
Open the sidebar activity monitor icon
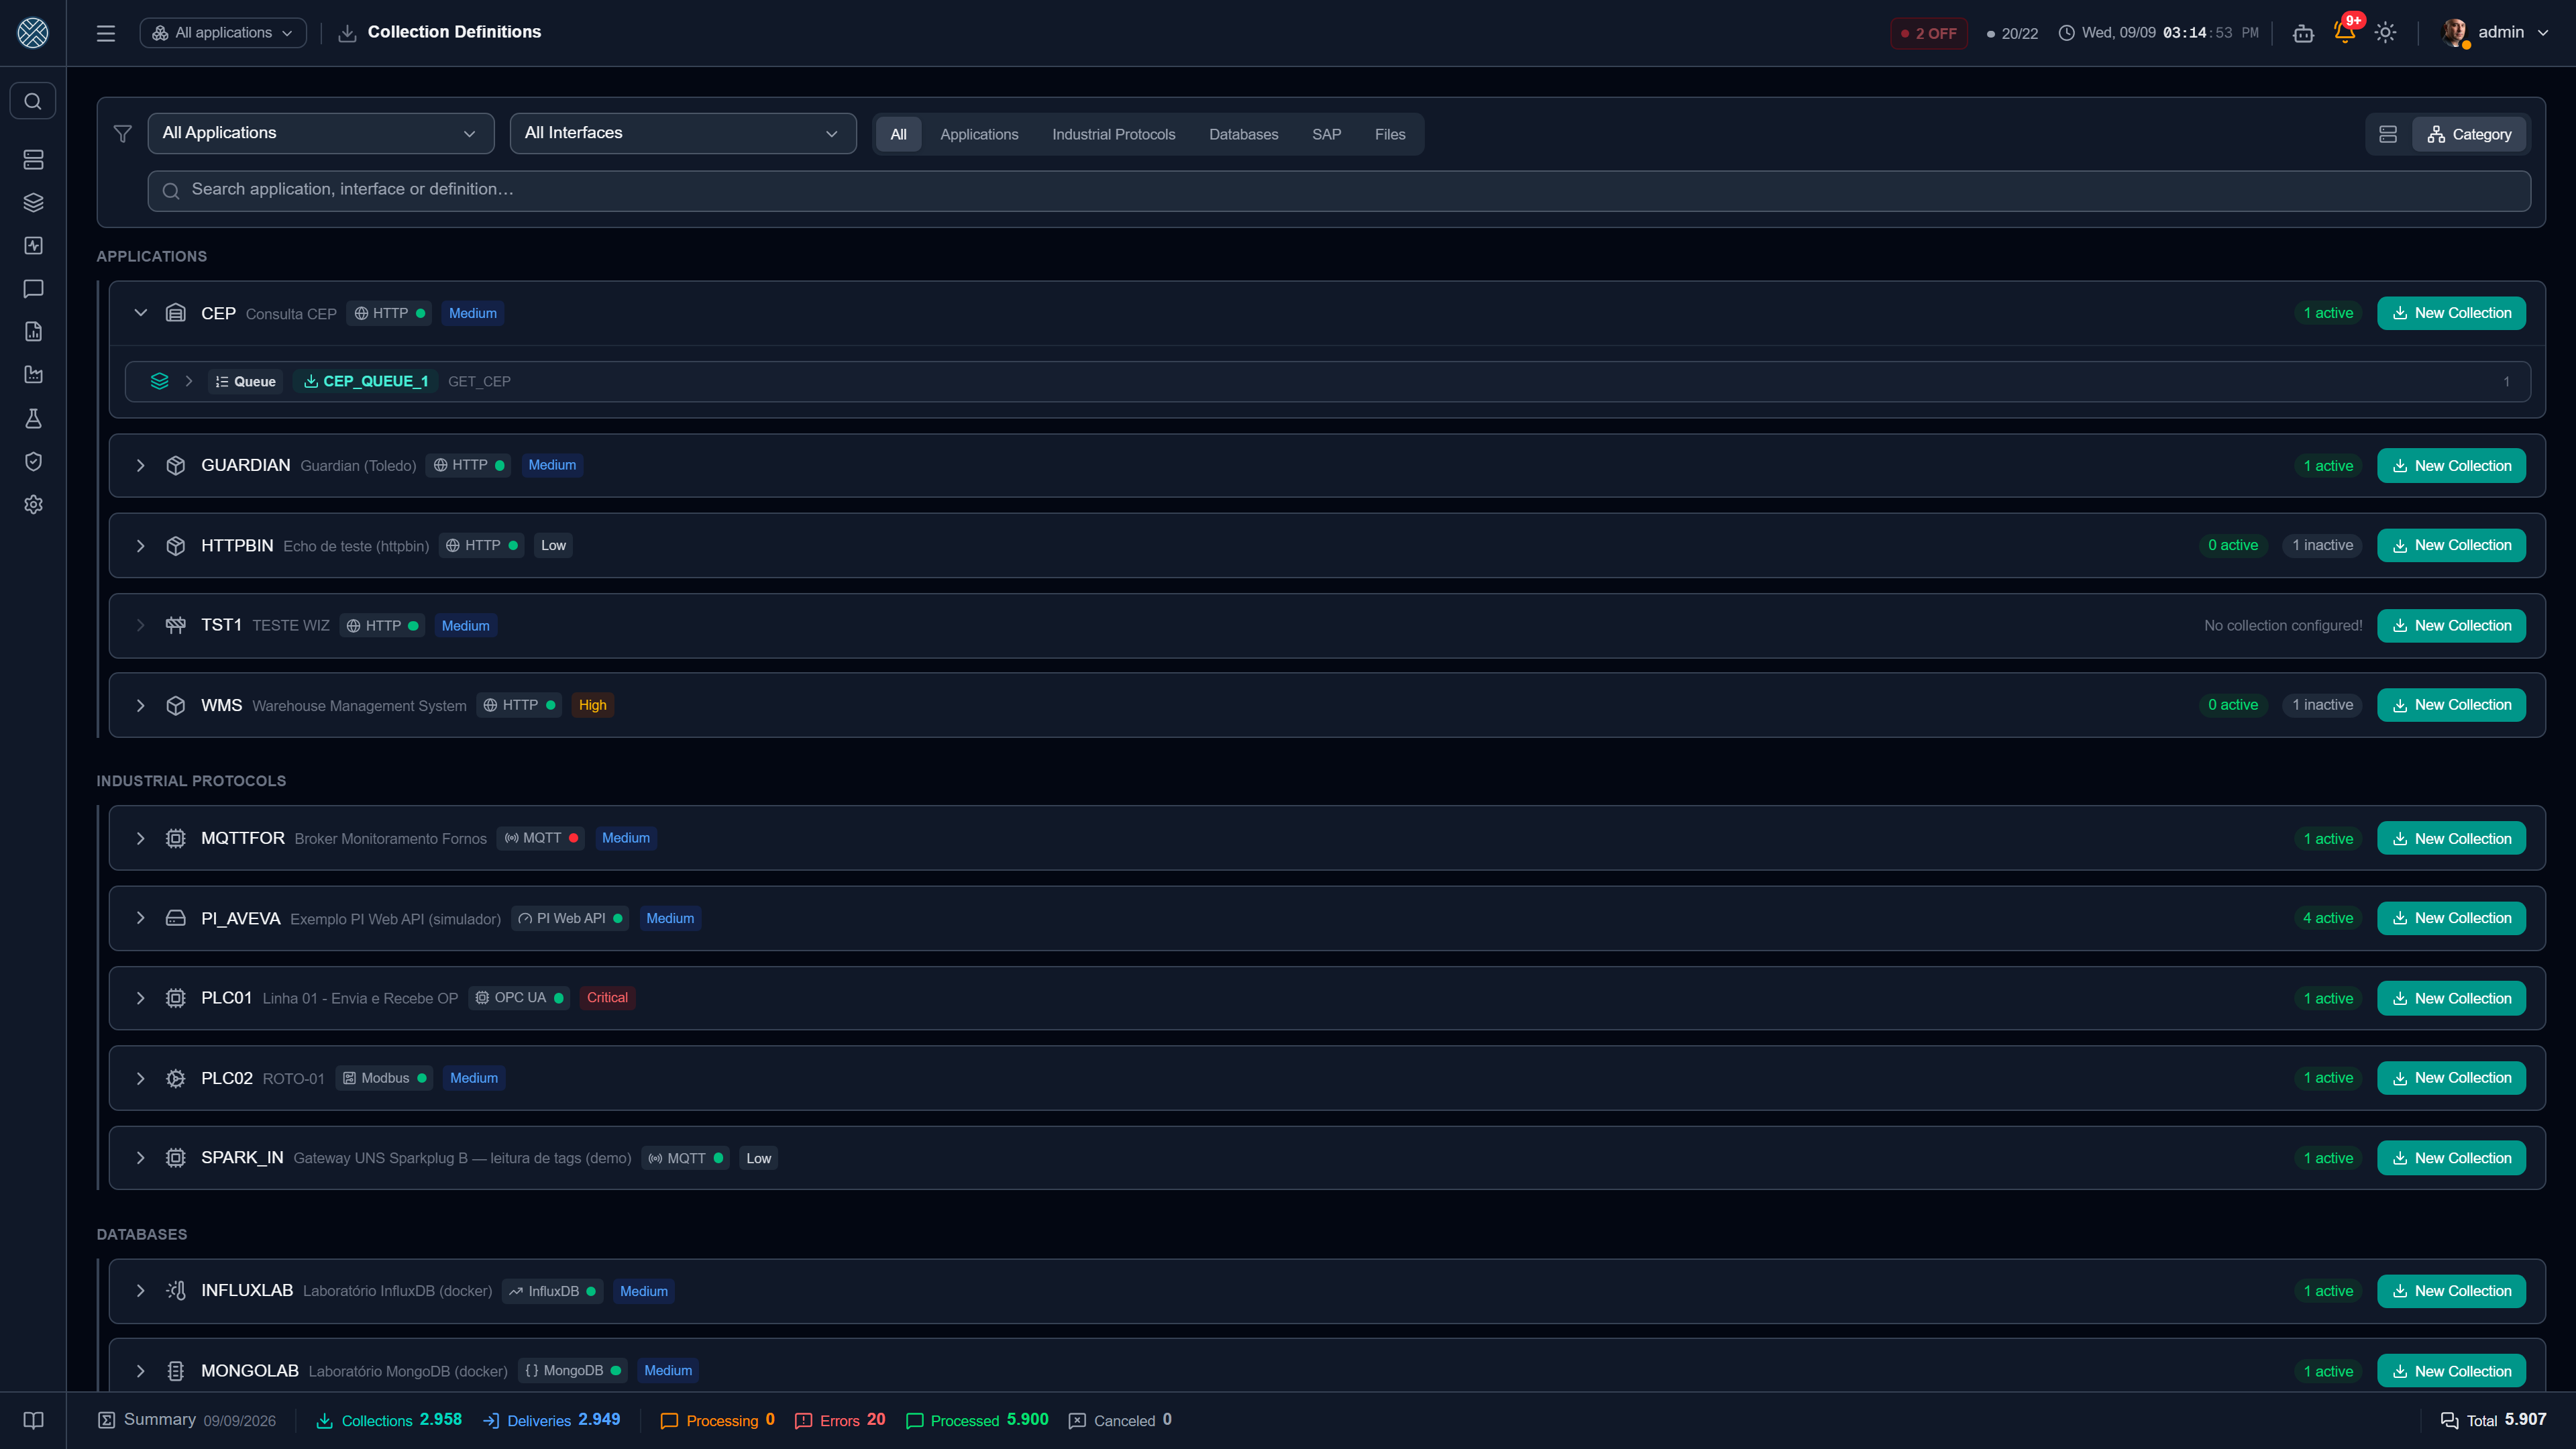pos(33,246)
